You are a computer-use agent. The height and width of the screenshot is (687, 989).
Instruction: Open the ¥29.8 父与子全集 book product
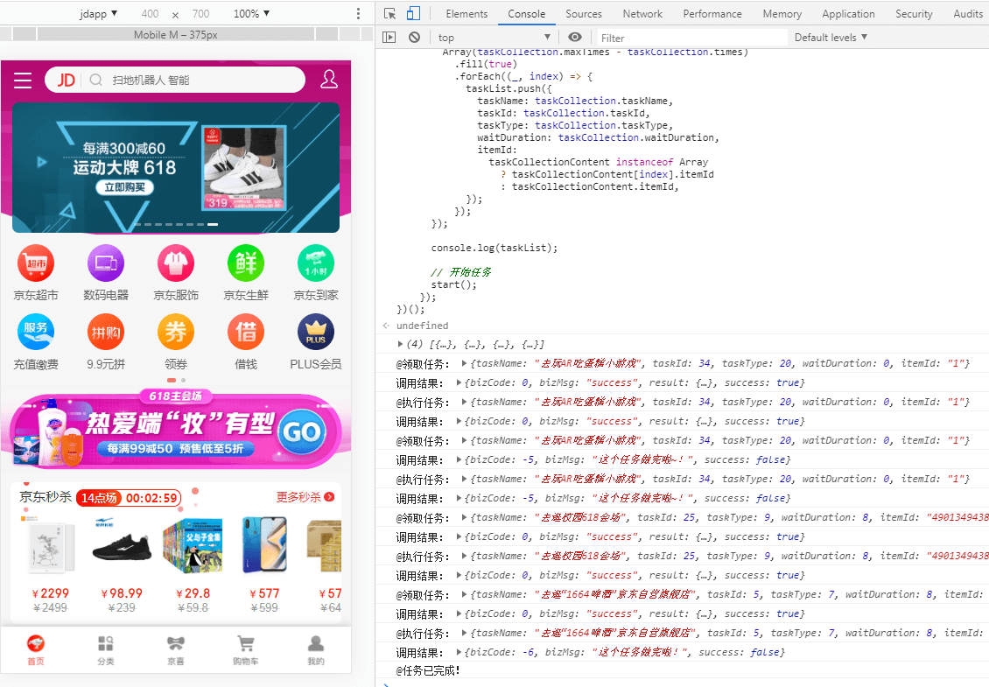coord(193,564)
